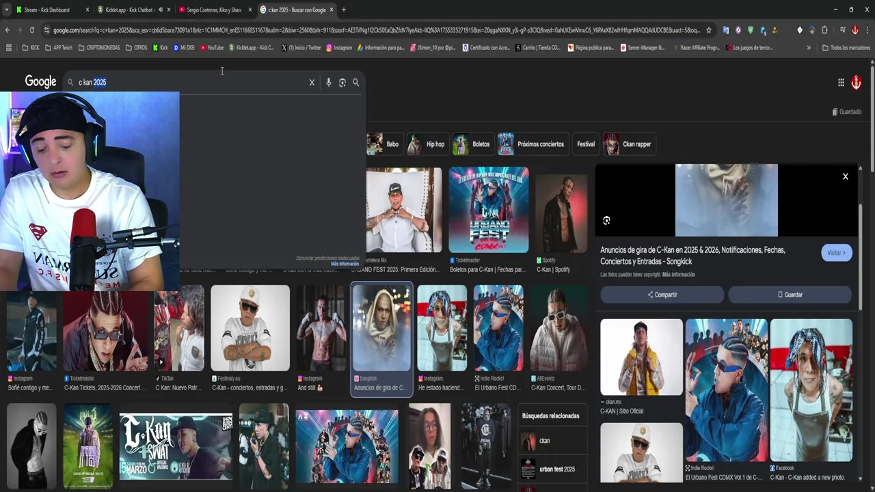This screenshot has width=875, height=492.
Task: Click the Compartir button
Action: coord(662,295)
